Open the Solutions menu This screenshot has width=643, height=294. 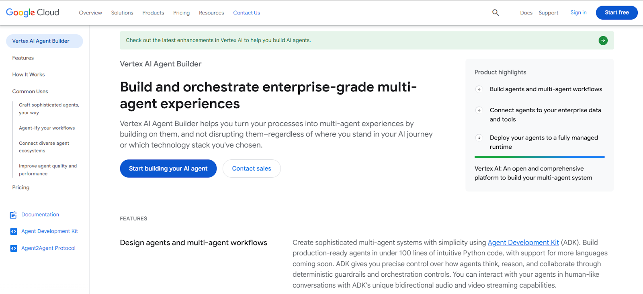[x=122, y=13]
